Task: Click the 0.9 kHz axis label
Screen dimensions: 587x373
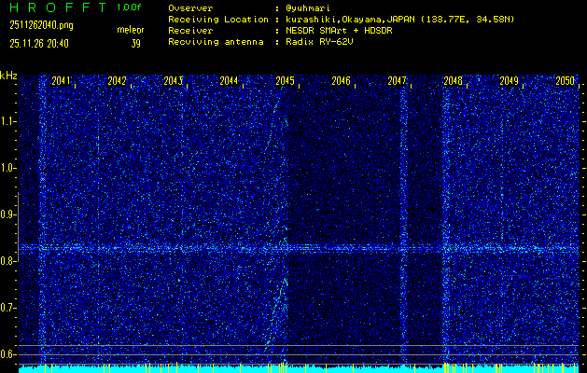Action: coord(7,214)
